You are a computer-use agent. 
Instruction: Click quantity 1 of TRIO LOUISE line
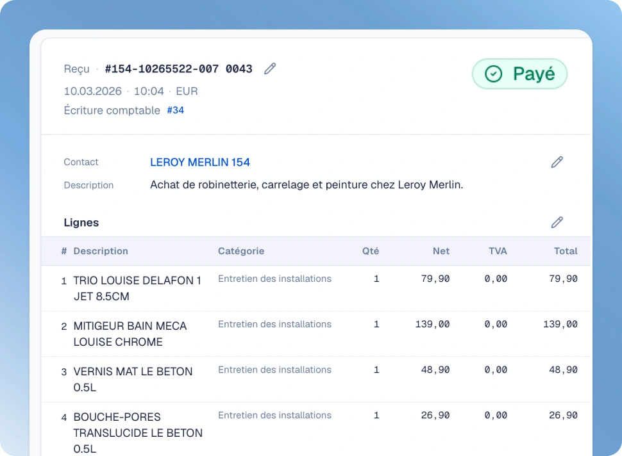(x=376, y=279)
